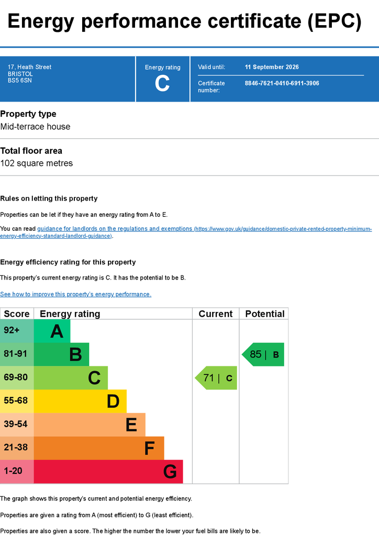Select the light green C rating bar
This screenshot has width=379, height=536.
(x=71, y=378)
